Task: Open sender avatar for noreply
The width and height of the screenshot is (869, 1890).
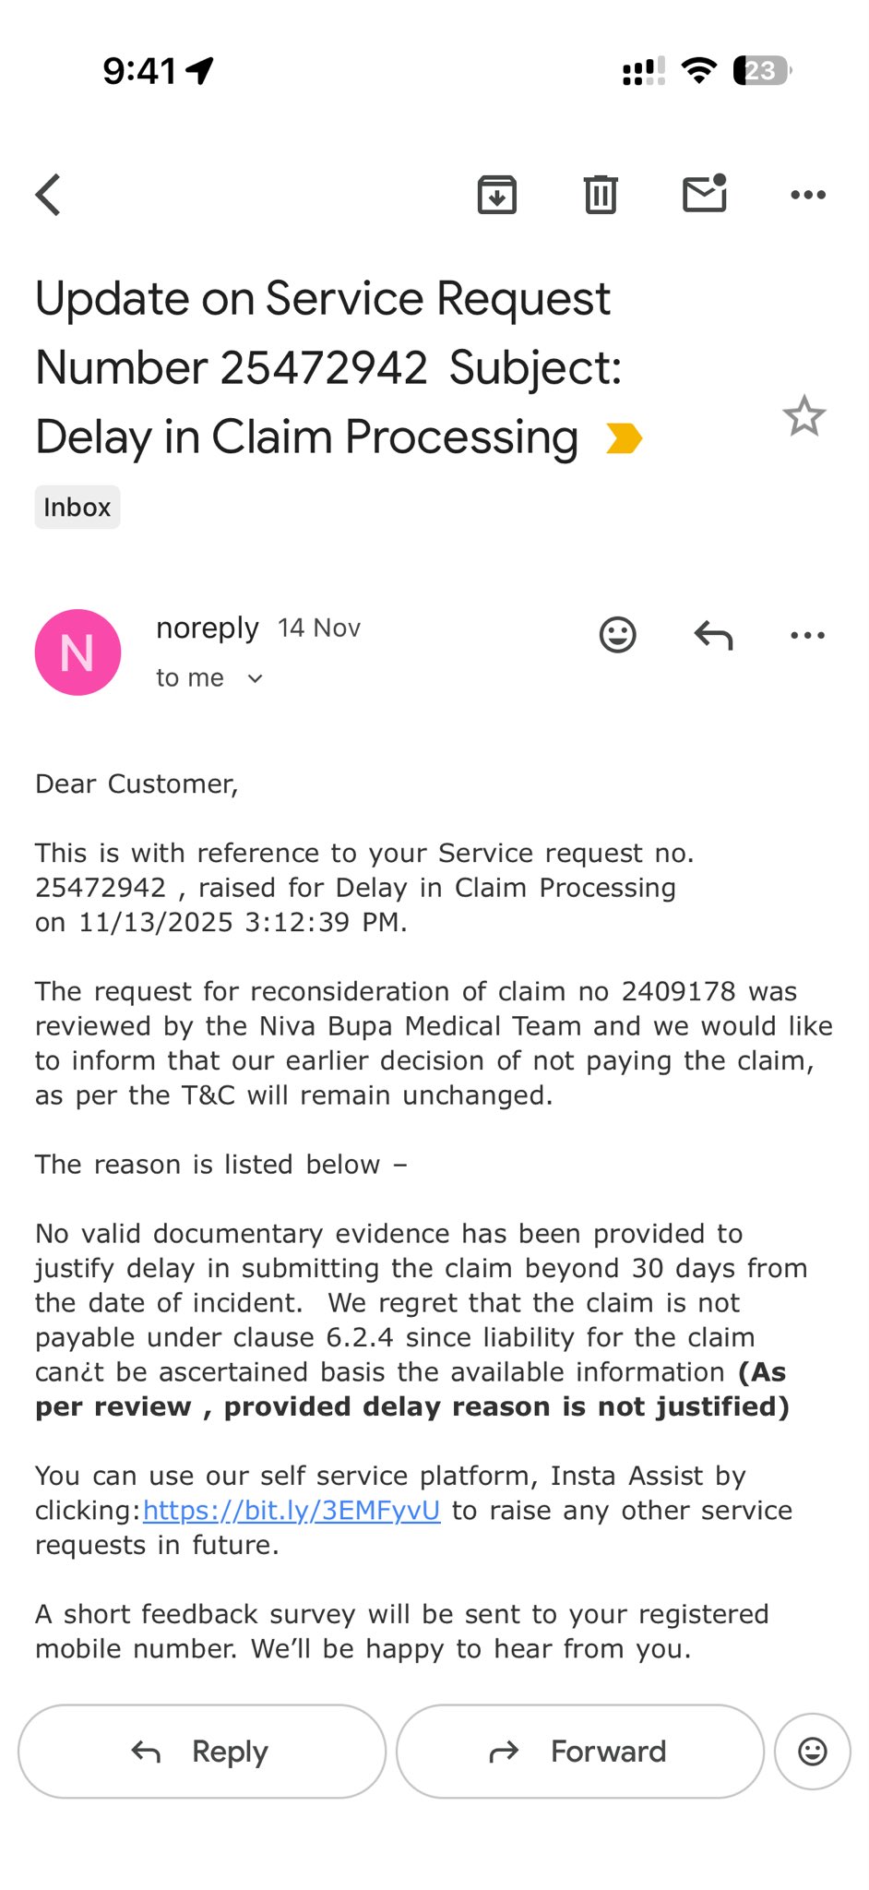Action: (77, 652)
